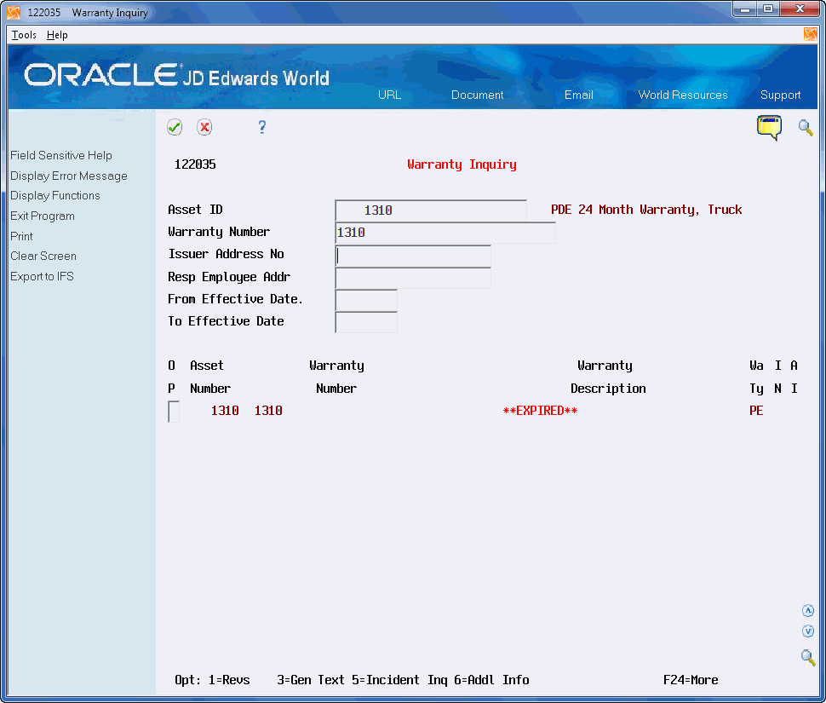Click the PE warranty type value
The width and height of the screenshot is (826, 703).
pyautogui.click(x=756, y=411)
